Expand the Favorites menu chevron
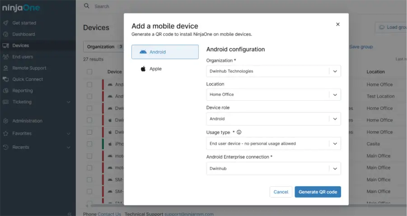 click(69, 133)
